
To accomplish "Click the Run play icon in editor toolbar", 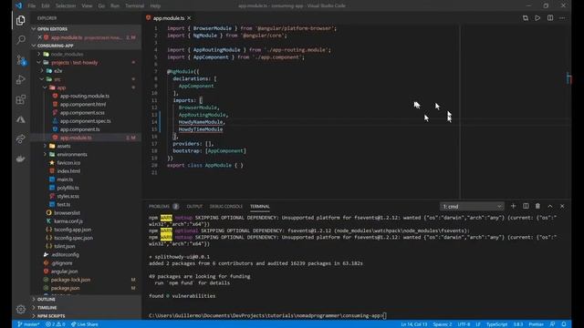I will coord(537,18).
